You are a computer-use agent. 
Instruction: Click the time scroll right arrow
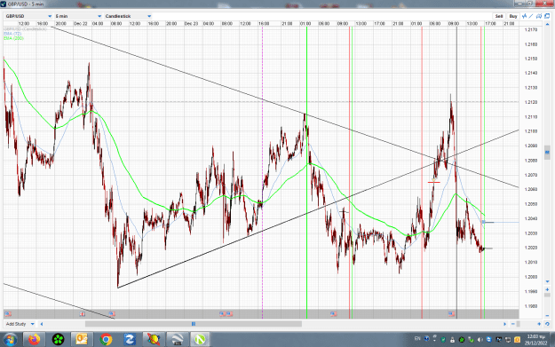pos(504,324)
